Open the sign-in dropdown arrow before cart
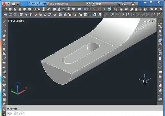 click(x=114, y=4)
